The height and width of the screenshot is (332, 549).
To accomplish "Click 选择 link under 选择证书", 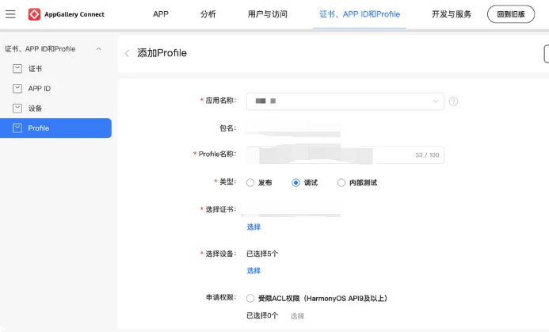I will coord(254,227).
